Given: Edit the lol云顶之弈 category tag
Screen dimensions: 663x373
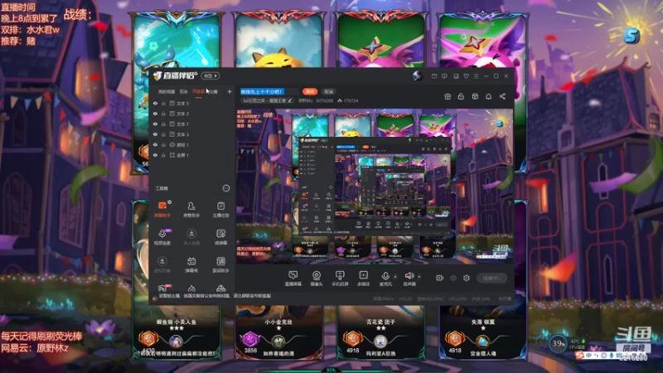Looking at the screenshot, I should point(267,101).
